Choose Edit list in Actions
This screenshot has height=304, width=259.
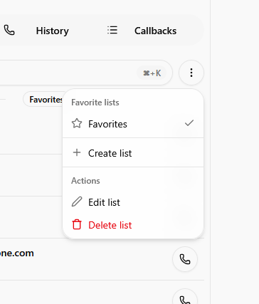pyautogui.click(x=133, y=202)
